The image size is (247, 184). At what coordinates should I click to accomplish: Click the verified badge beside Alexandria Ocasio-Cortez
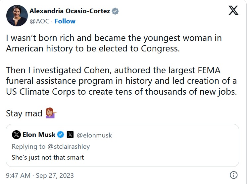(115, 11)
